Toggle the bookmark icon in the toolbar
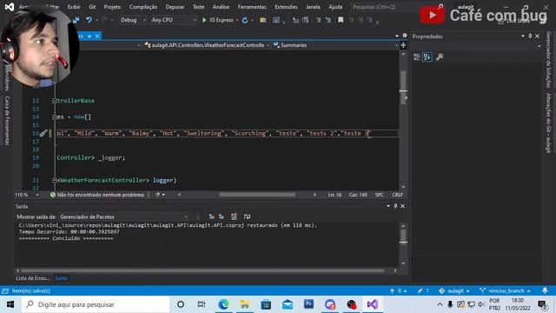This screenshot has height=313, width=556. click(x=341, y=20)
